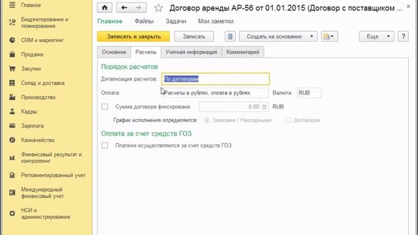Open the Оплата payment type selector
The image size is (418, 235).
tap(215, 93)
